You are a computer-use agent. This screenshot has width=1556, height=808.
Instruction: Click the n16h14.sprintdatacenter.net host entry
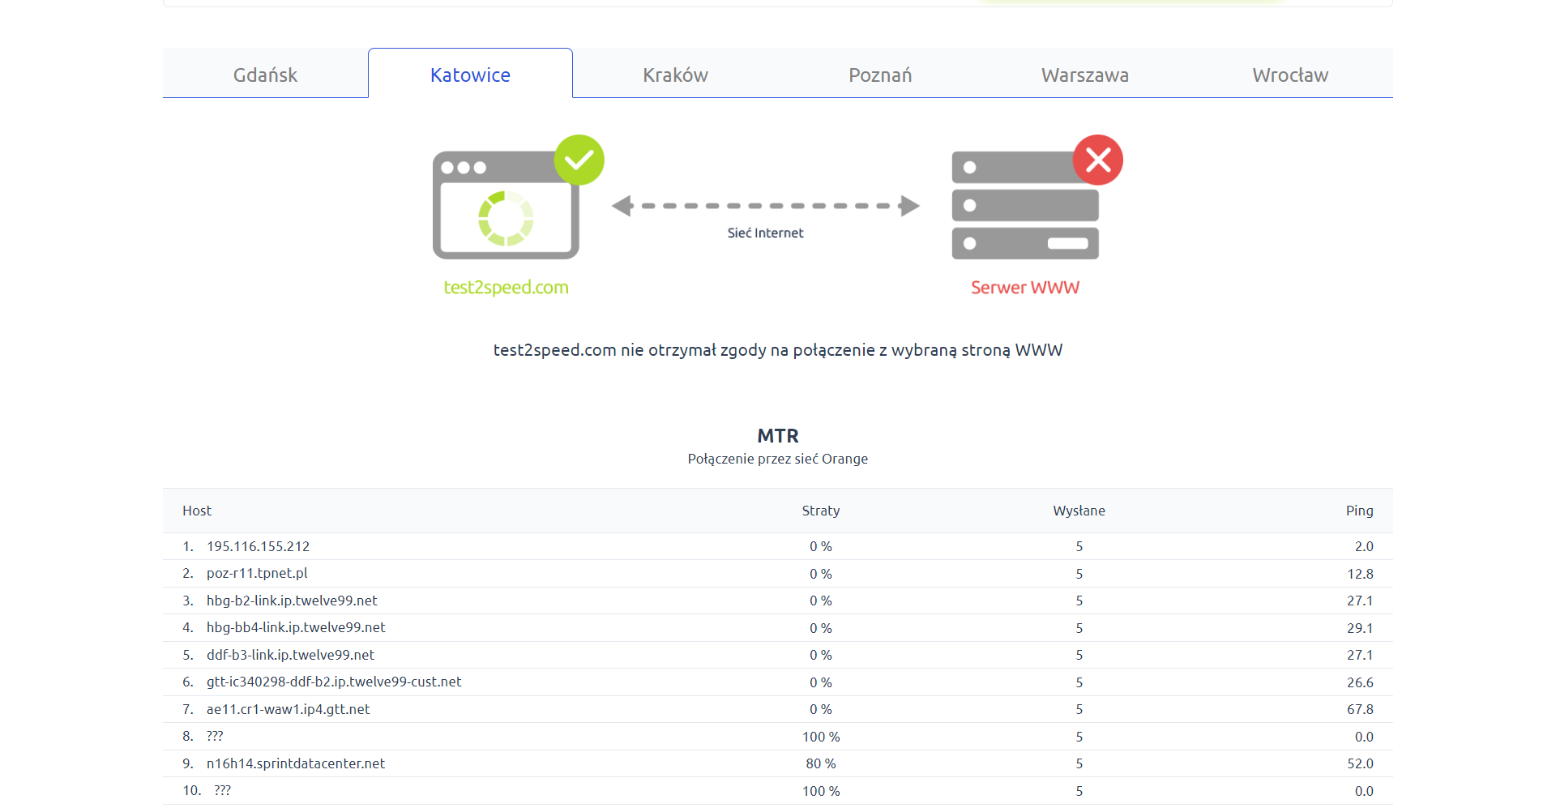click(296, 763)
